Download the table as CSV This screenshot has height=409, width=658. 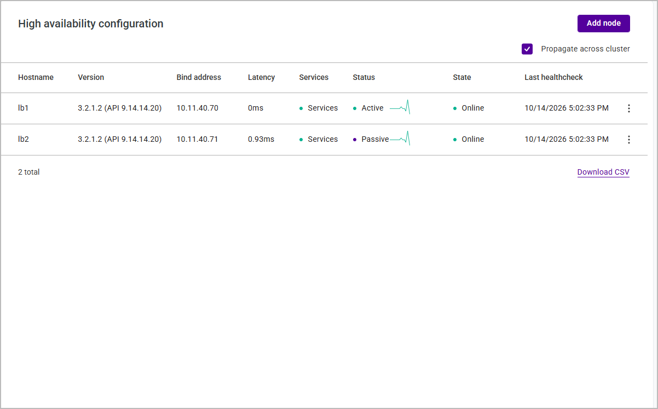pos(603,172)
